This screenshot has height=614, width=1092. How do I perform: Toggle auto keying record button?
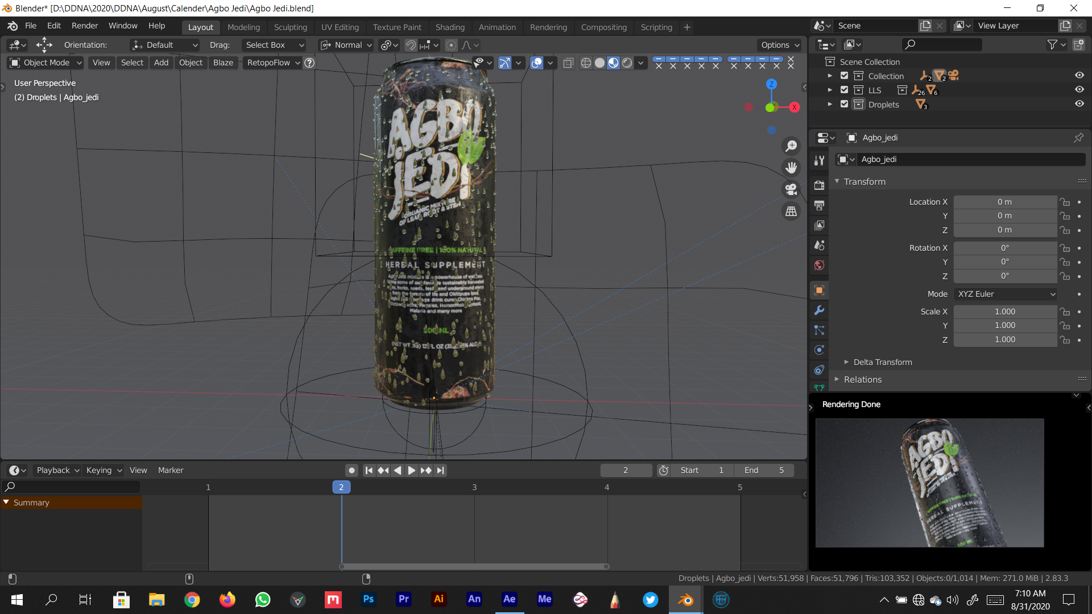click(x=351, y=470)
